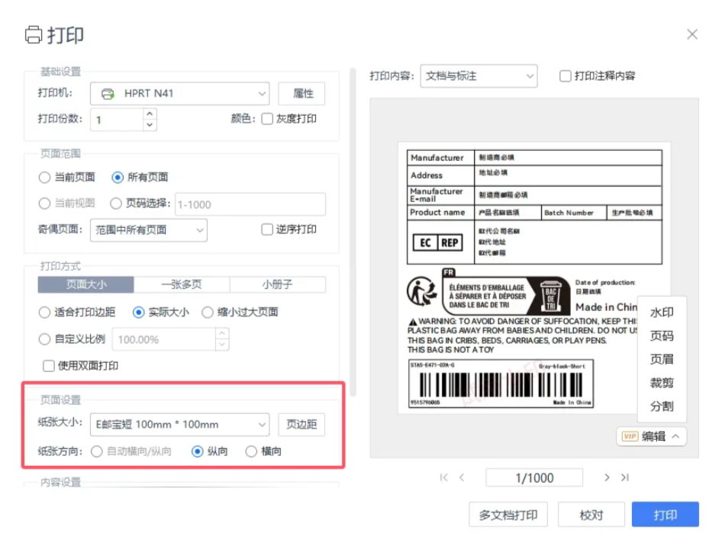Enable 灰度打印 grayscale checkbox
722x549 pixels.
267,119
